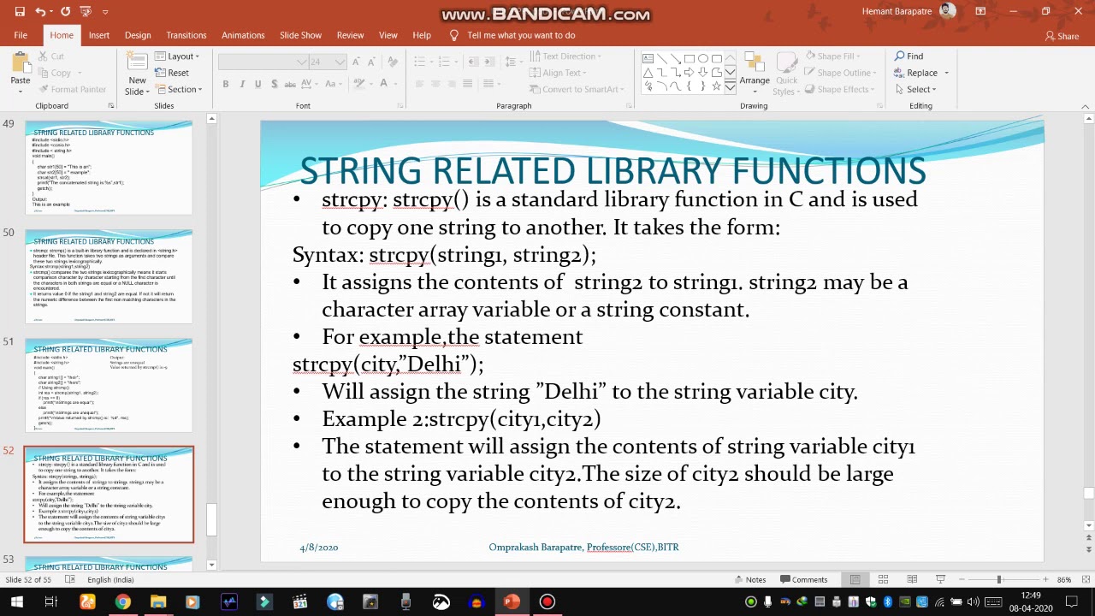Click Windows Start button
The image size is (1095, 616).
pos(16,601)
